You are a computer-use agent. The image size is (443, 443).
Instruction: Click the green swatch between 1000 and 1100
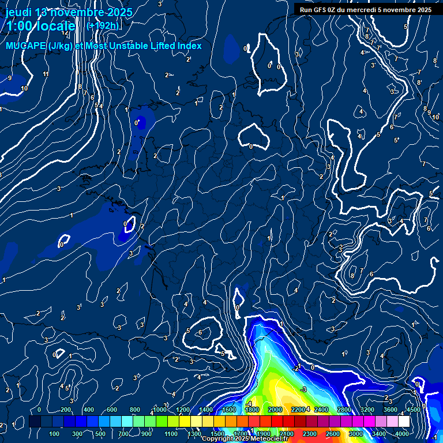(162, 421)
